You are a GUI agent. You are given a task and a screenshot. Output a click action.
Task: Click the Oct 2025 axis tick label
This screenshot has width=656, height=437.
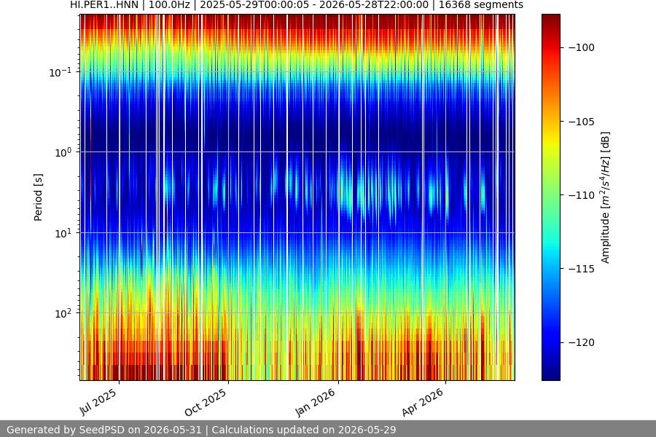pyautogui.click(x=206, y=402)
